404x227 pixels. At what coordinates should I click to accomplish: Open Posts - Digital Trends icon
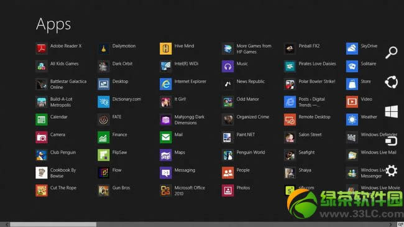[x=290, y=102]
